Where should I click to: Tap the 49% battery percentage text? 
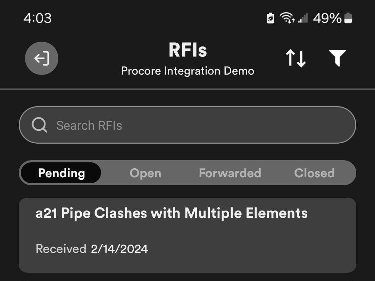[327, 18]
